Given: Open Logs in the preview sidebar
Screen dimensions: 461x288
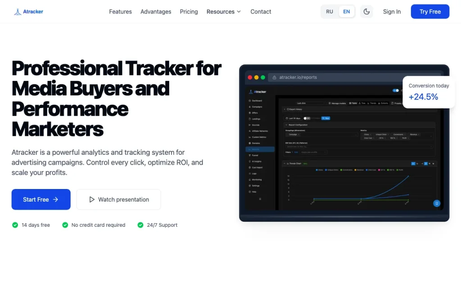Looking at the screenshot, I should click(x=253, y=174).
